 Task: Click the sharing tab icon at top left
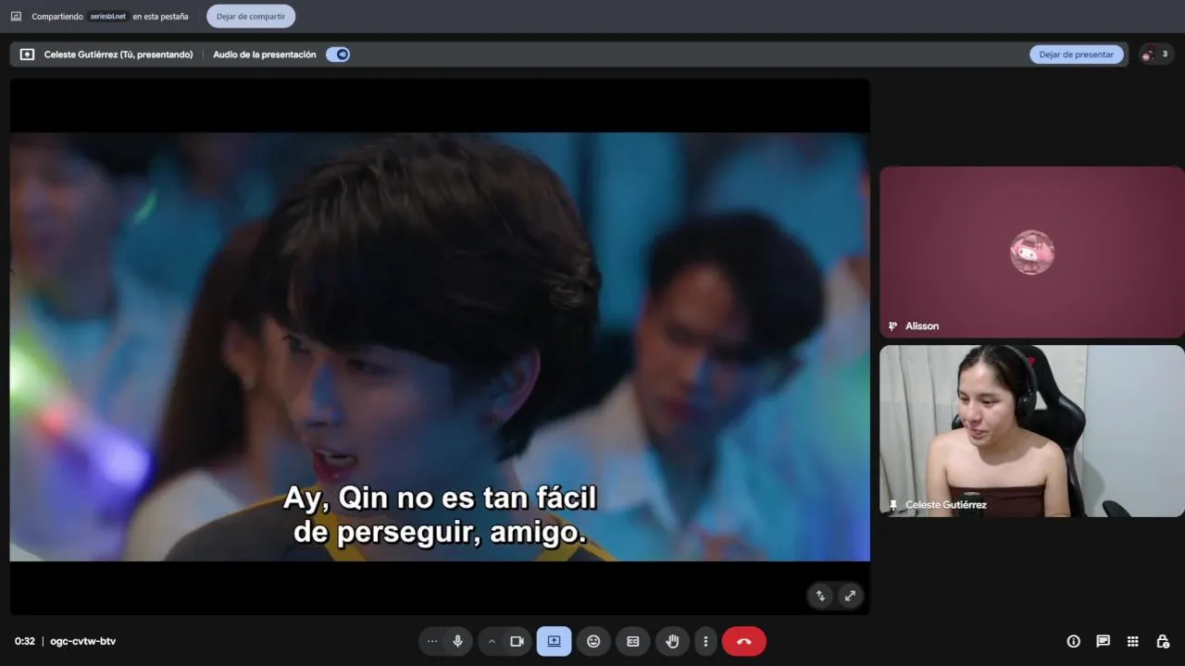(16, 16)
